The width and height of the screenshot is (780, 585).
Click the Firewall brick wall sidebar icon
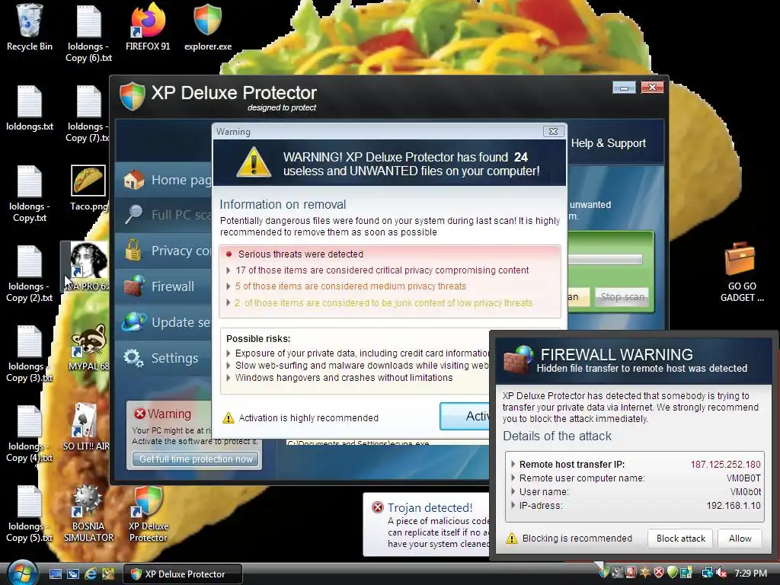click(x=134, y=286)
